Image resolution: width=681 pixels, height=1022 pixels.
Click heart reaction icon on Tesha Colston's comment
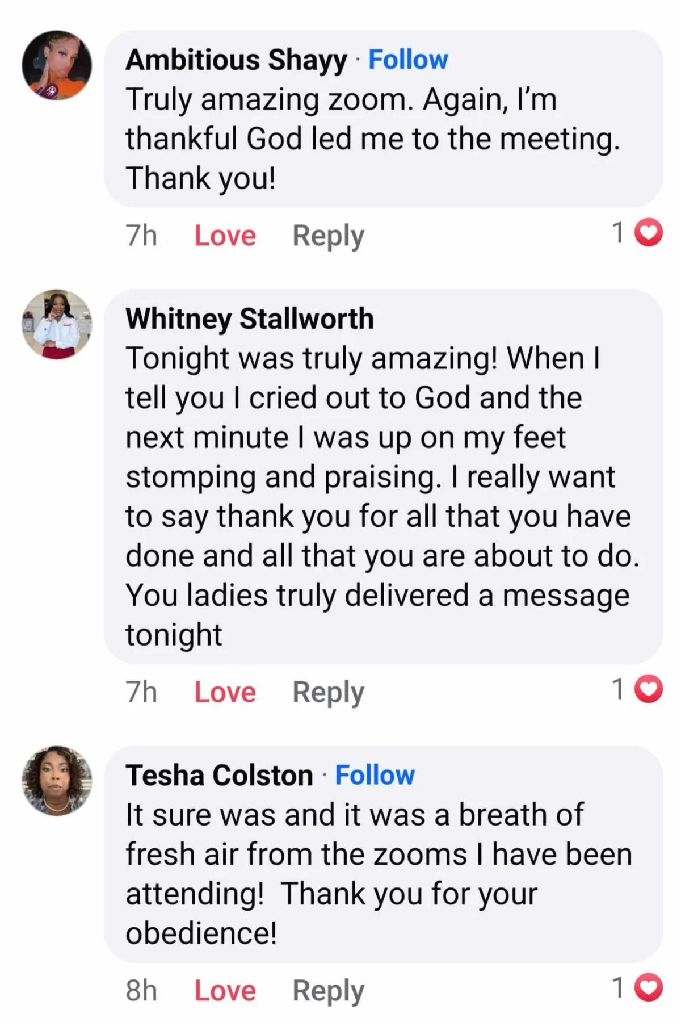click(x=648, y=988)
